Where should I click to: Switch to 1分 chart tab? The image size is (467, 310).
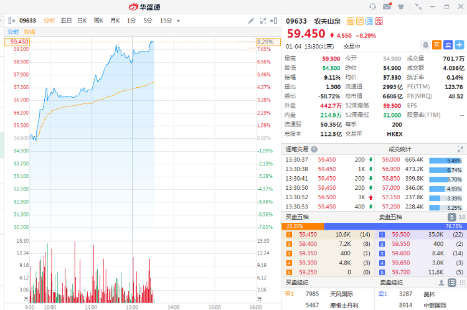click(131, 21)
